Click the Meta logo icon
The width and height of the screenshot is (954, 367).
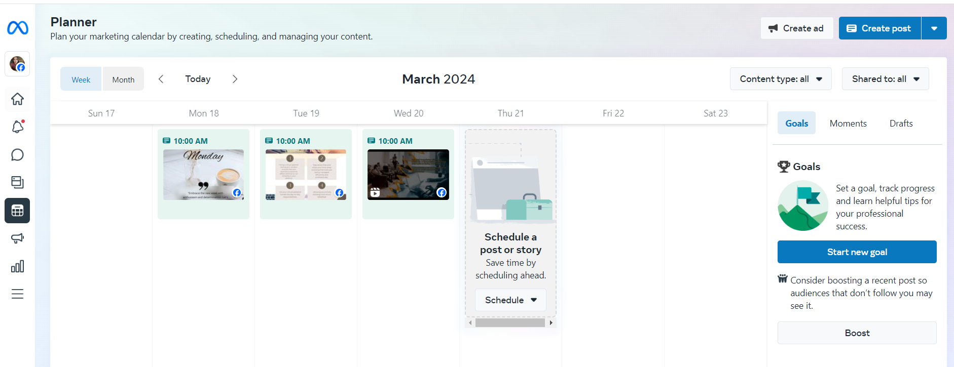click(x=17, y=28)
